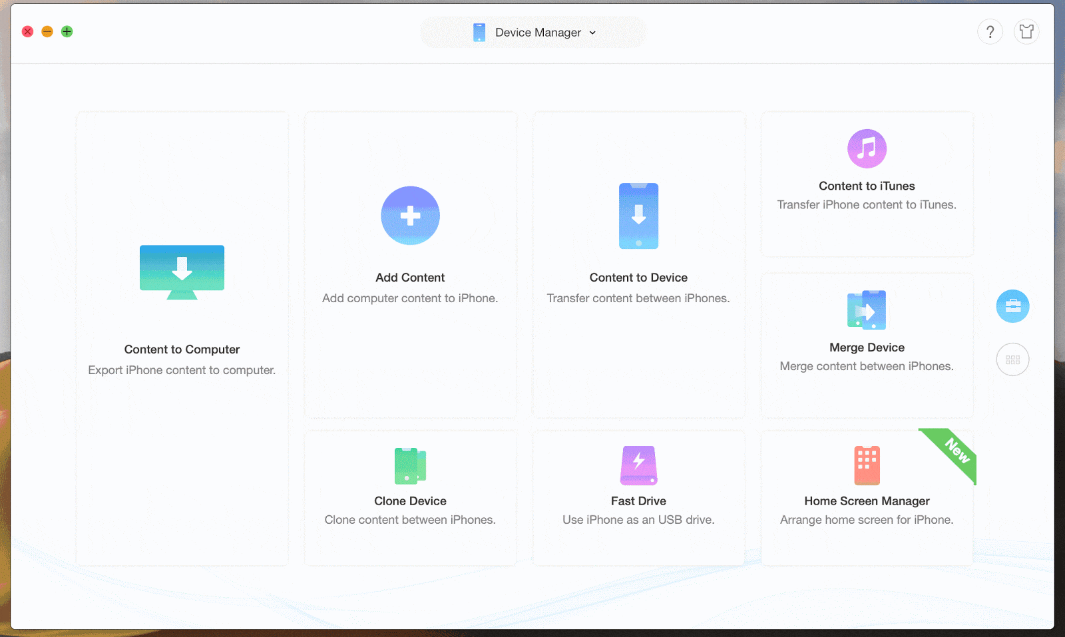Click the Content to iTunes music icon
Image resolution: width=1065 pixels, height=637 pixels.
867,148
